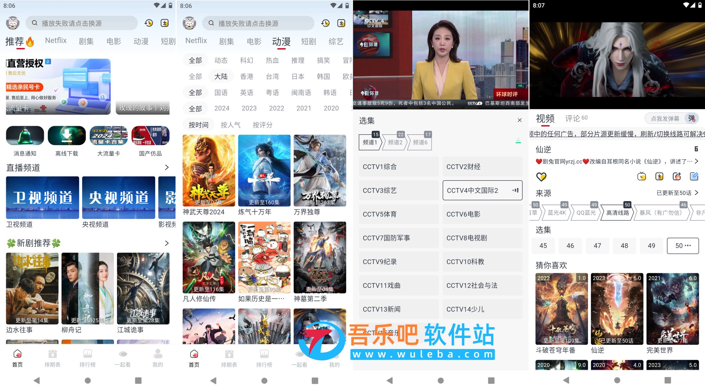Select the 大陆 region filter
Screen dimensions: 705x391
(221, 77)
